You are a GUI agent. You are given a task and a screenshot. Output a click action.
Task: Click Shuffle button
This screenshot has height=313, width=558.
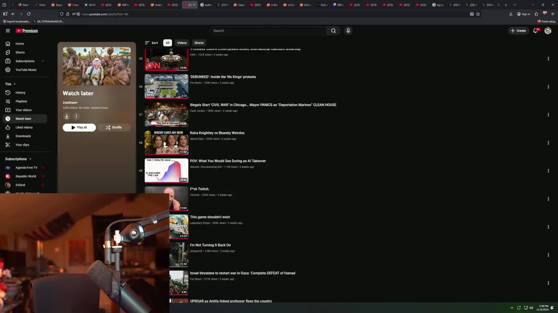pyautogui.click(x=114, y=127)
